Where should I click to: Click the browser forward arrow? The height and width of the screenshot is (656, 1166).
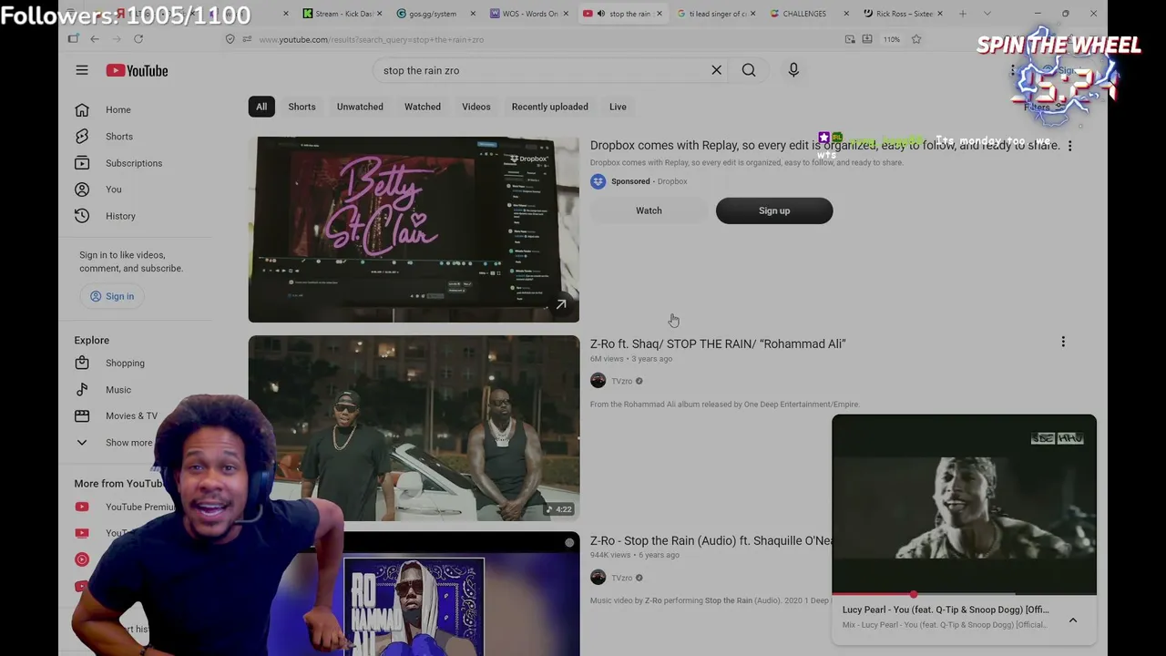117,39
